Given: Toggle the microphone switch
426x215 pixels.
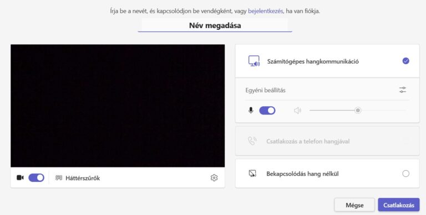Looking at the screenshot, I should [267, 111].
